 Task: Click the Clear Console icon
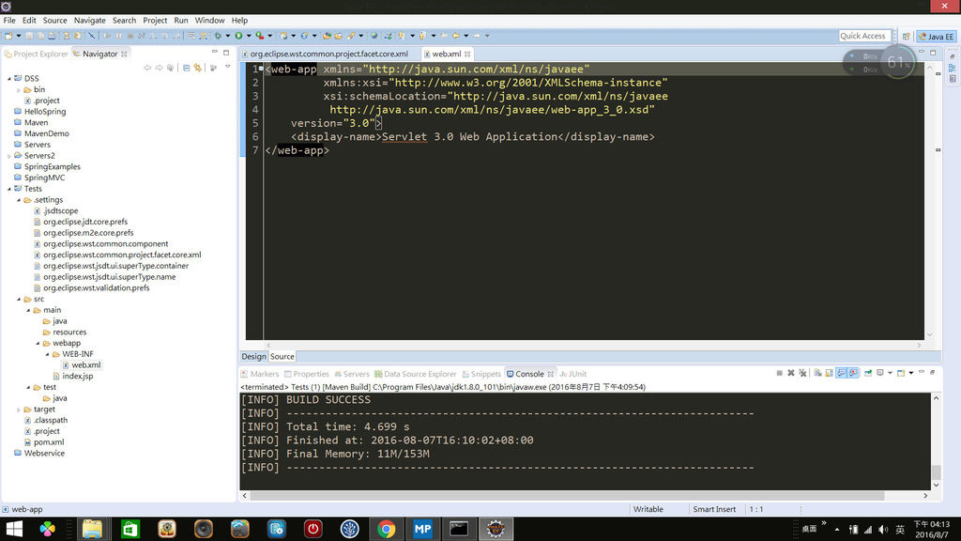point(817,373)
